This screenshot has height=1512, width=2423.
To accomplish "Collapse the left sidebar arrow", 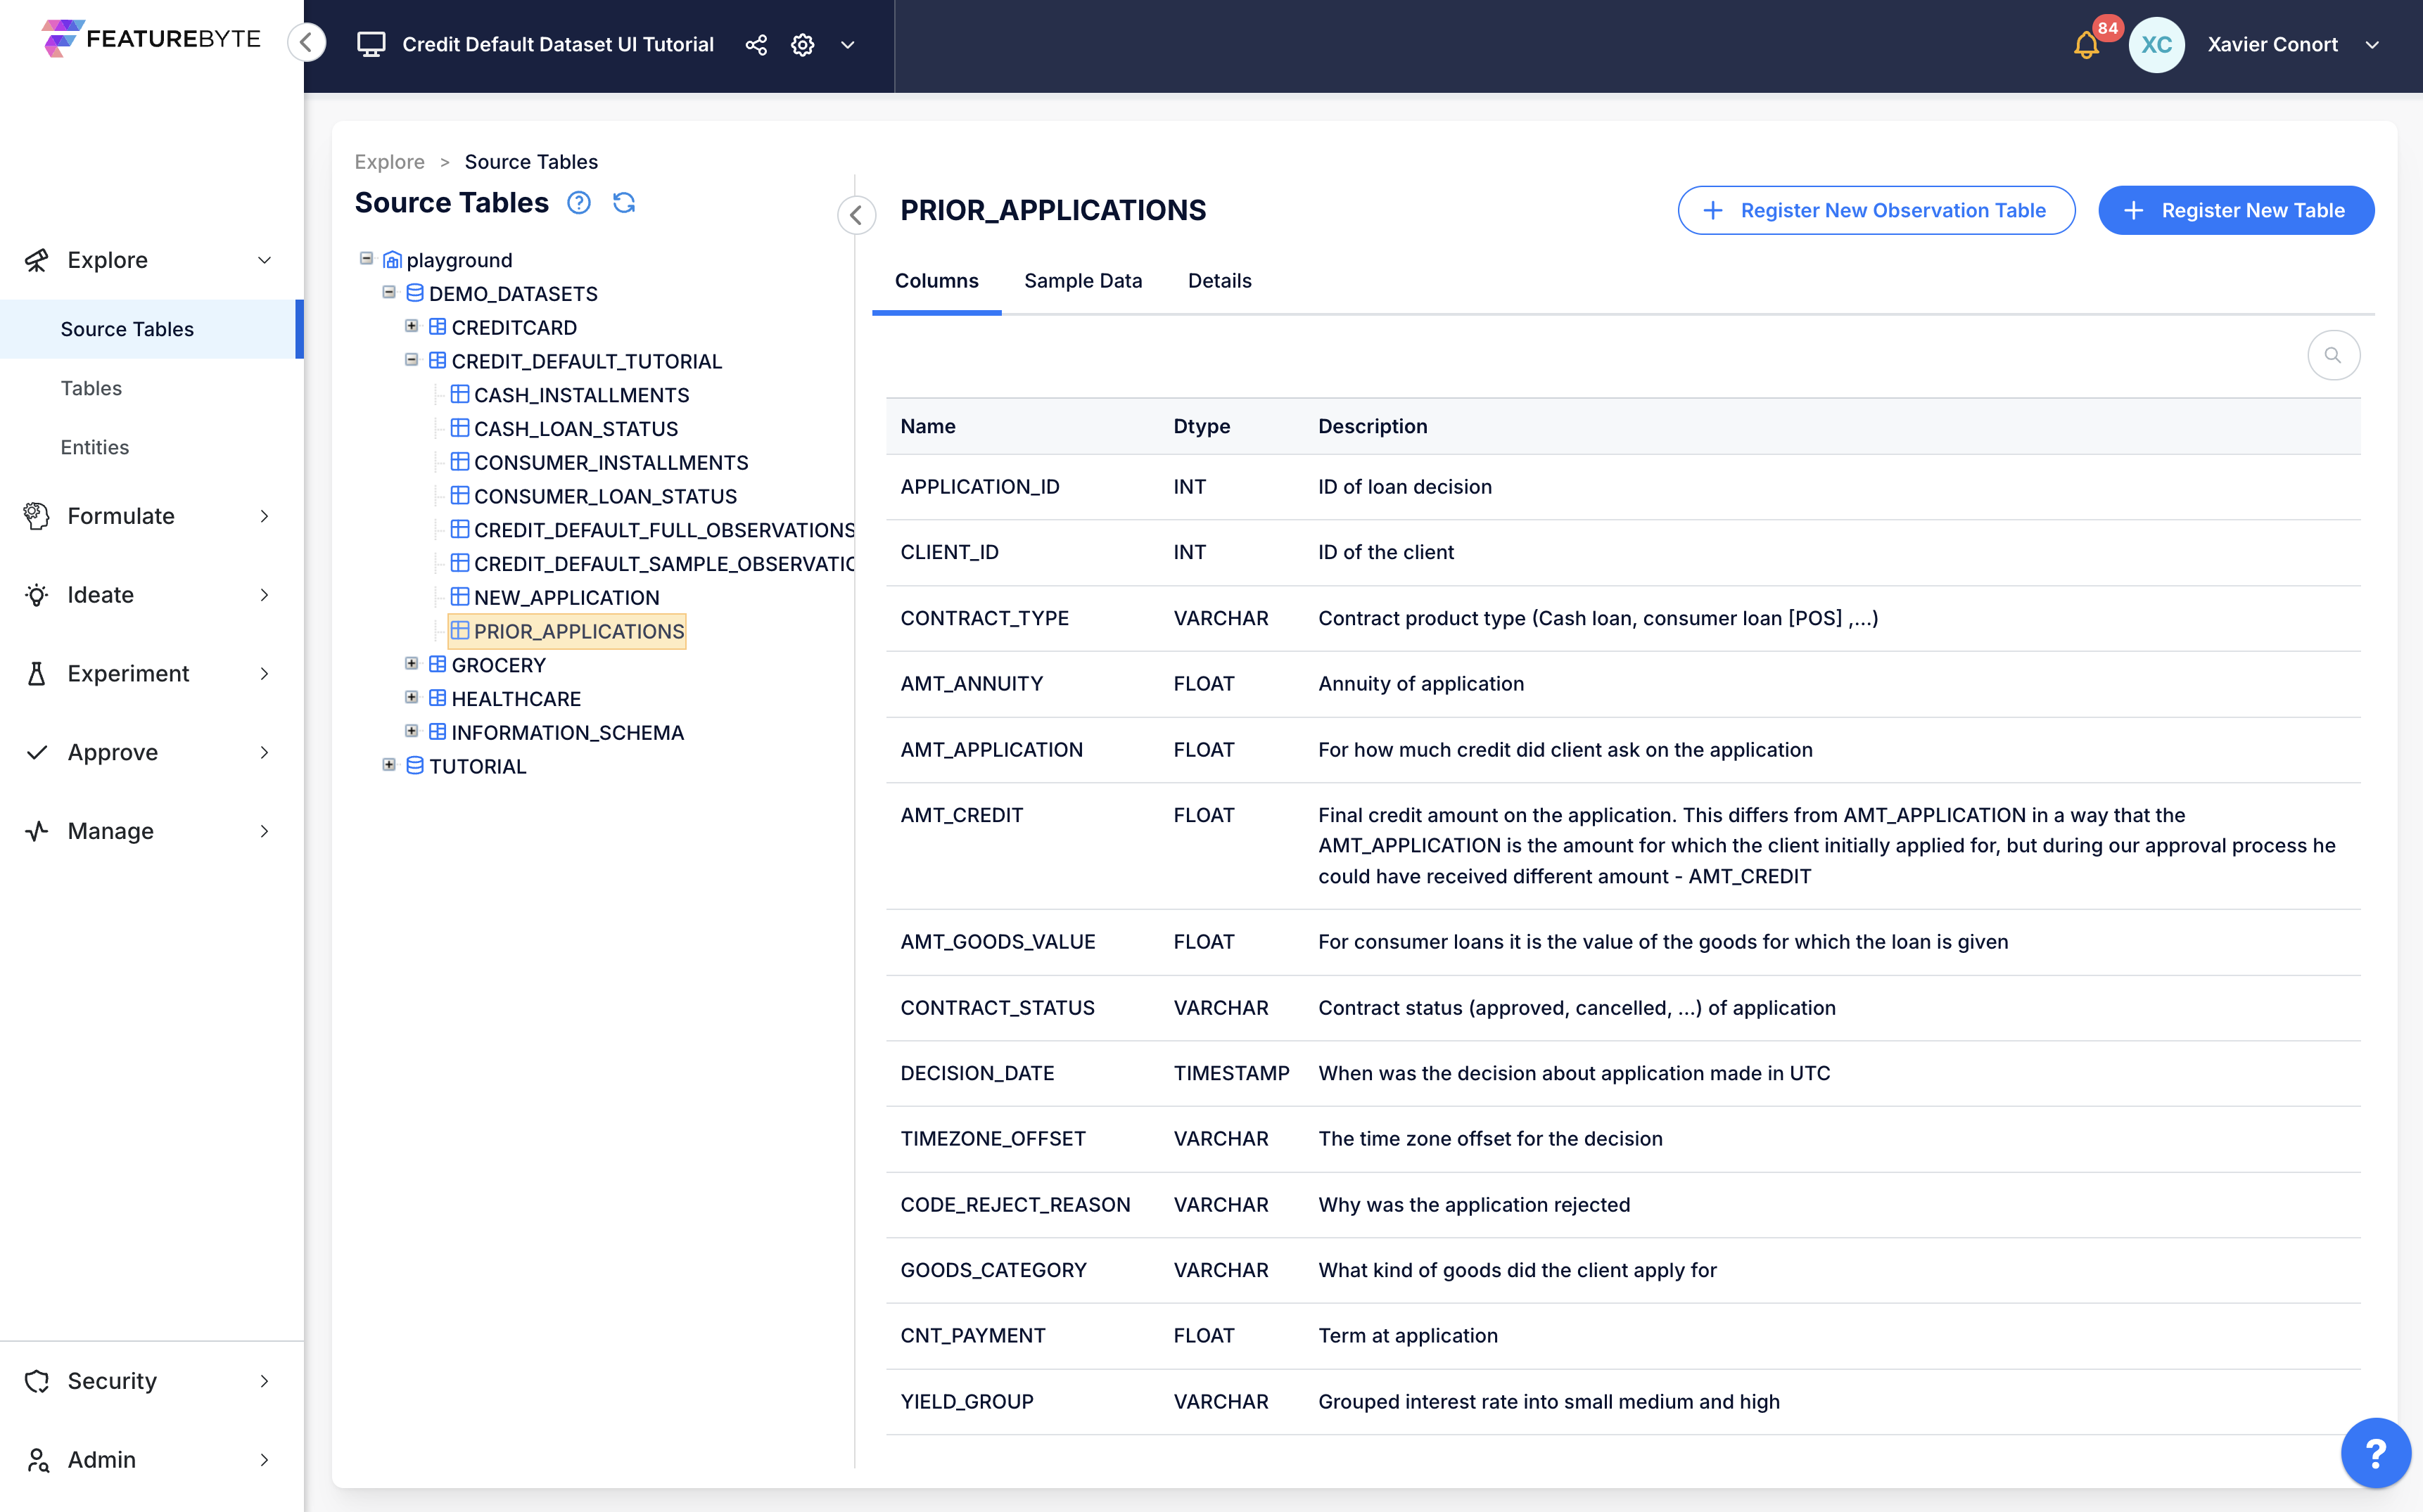I will pyautogui.click(x=307, y=43).
